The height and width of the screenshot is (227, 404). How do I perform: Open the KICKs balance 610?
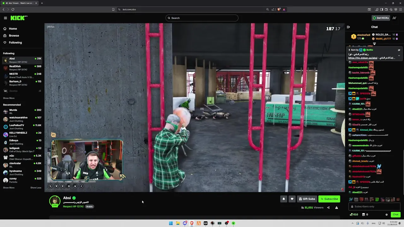point(354,215)
